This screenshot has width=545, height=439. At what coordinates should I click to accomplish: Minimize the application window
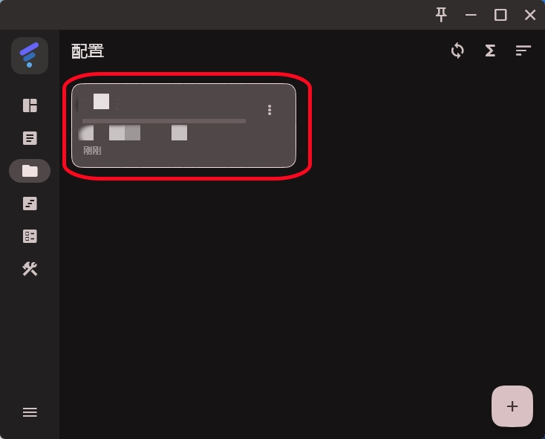pos(471,15)
